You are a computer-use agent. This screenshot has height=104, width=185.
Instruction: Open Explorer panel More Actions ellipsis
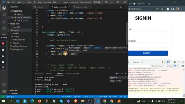pyautogui.click(x=29, y=7)
